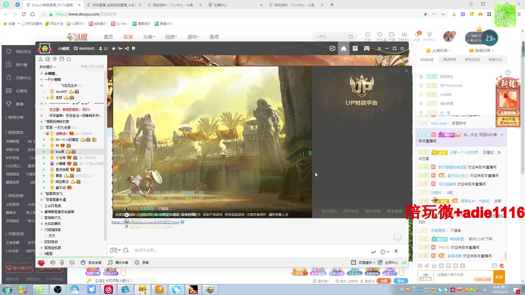Open the 分类 dropdown in Douyu navigation
The image size is (525, 295).
coord(149,37)
